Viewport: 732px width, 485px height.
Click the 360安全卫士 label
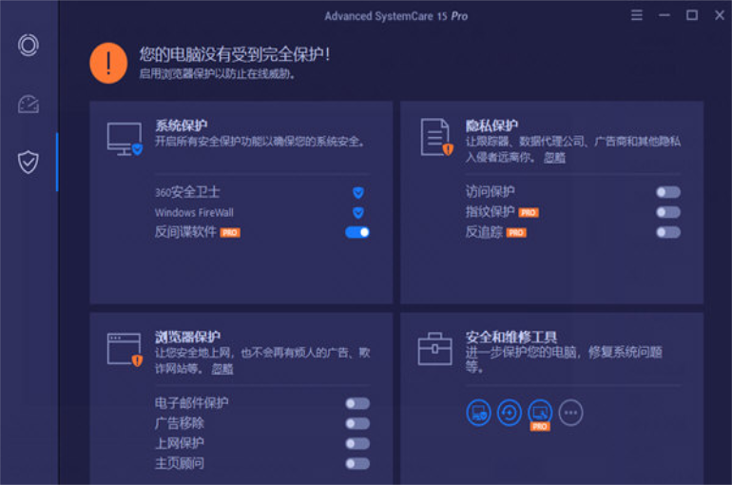(187, 192)
